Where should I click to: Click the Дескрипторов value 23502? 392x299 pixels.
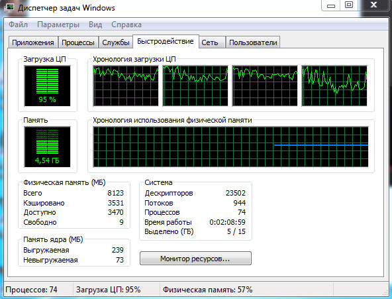pos(236,193)
